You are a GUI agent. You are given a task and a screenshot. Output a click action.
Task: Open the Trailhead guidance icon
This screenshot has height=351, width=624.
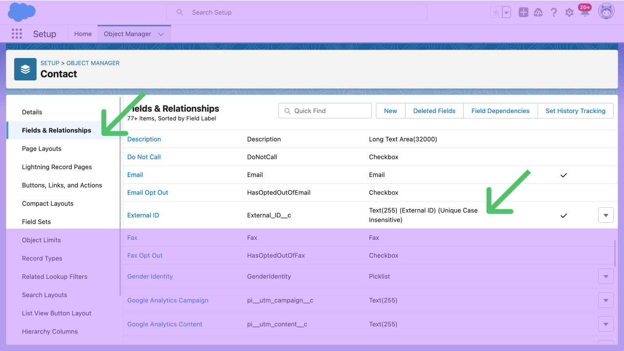pos(538,13)
